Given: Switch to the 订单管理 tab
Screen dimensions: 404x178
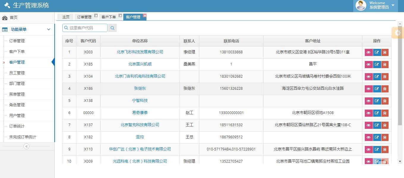Looking at the screenshot, I should [x=84, y=17].
